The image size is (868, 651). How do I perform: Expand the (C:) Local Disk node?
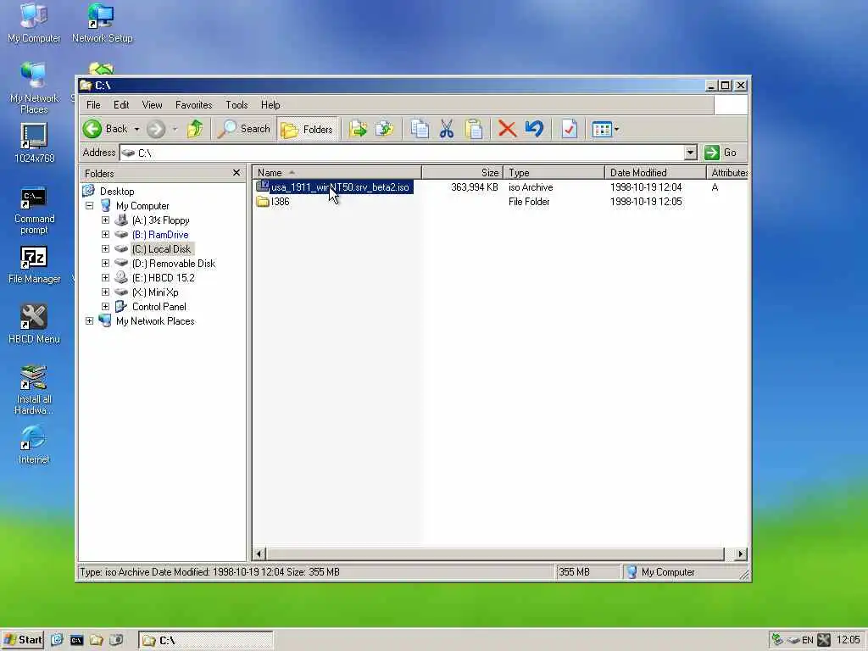(x=105, y=248)
